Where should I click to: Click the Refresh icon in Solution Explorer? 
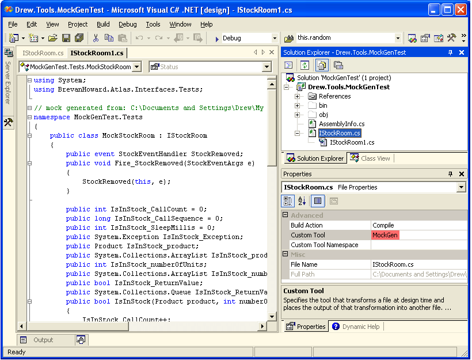(x=304, y=65)
